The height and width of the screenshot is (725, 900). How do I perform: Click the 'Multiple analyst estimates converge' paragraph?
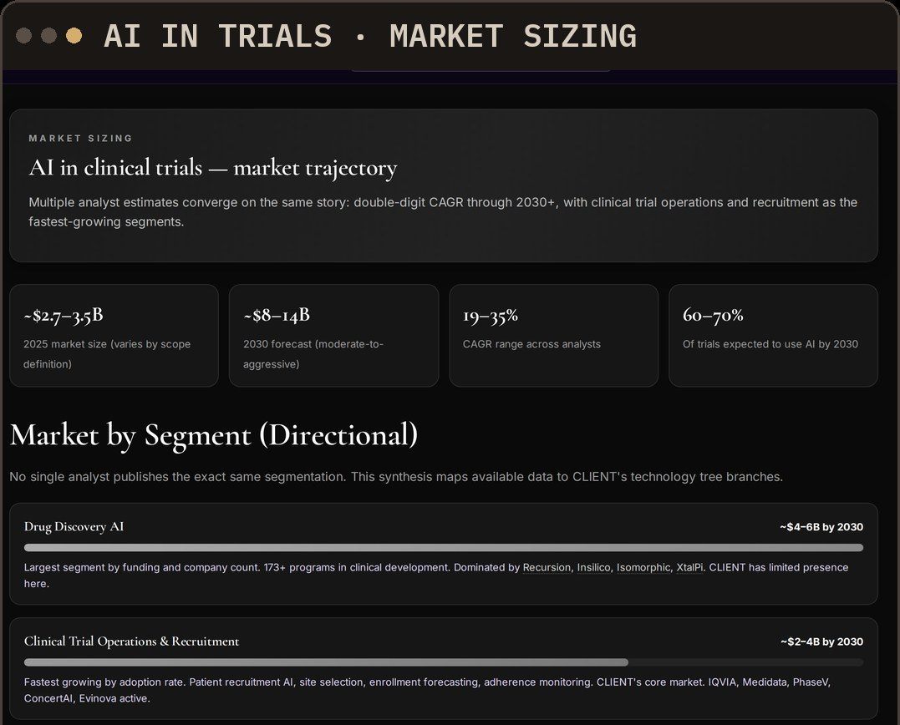click(443, 211)
